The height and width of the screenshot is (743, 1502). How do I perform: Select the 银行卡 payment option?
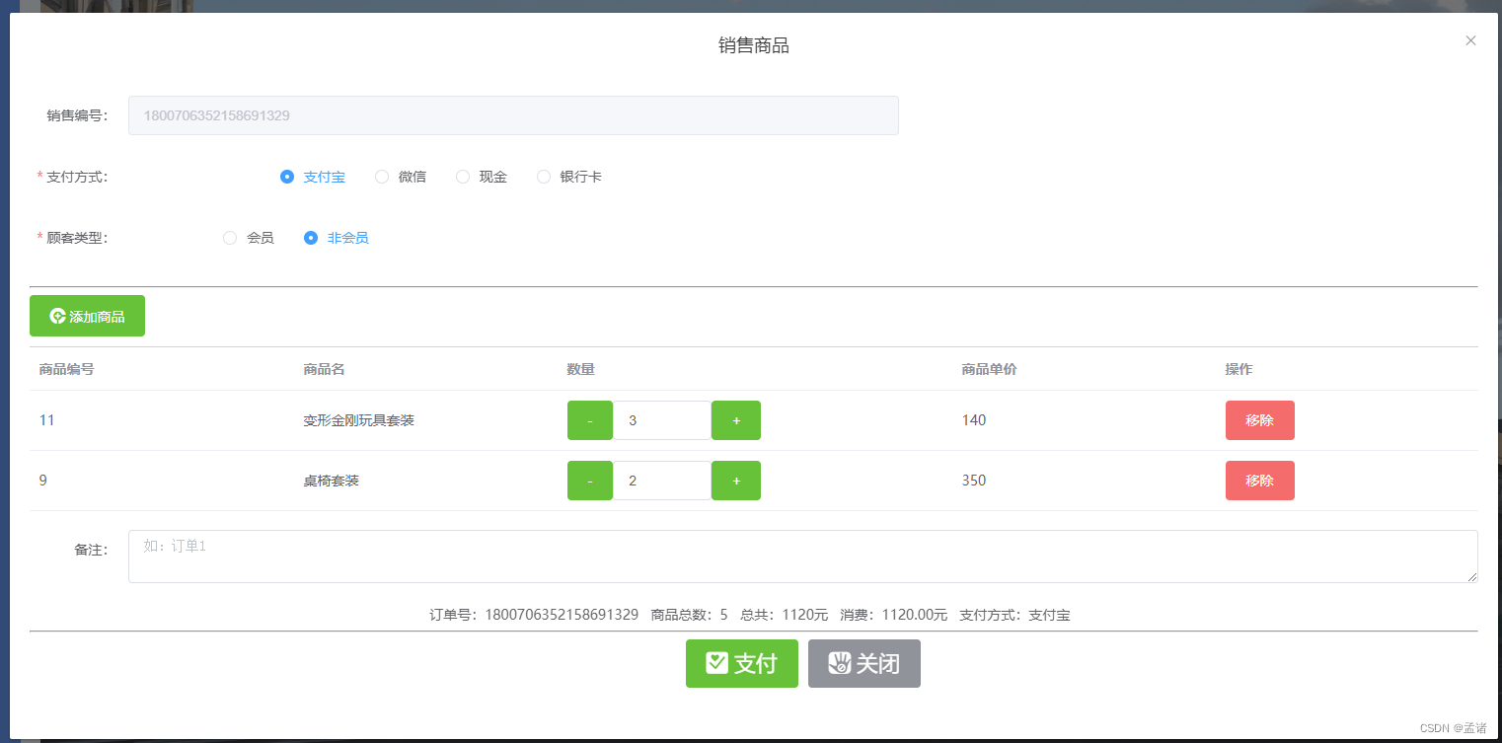(544, 177)
